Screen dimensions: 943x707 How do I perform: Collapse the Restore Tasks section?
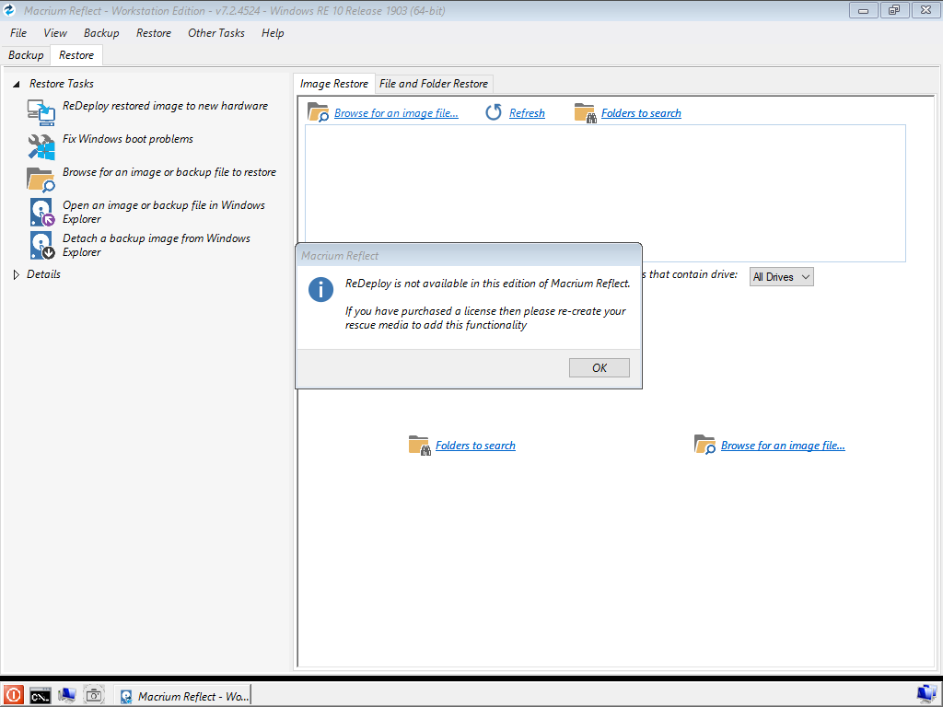pos(17,84)
